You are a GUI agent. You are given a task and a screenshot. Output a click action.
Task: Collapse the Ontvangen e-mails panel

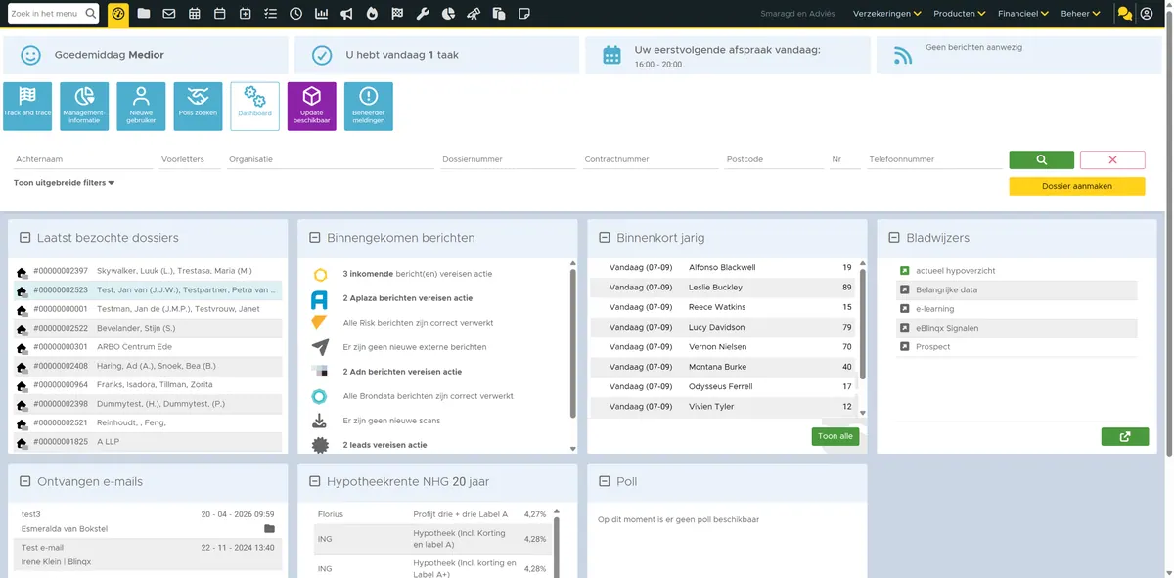[23, 482]
